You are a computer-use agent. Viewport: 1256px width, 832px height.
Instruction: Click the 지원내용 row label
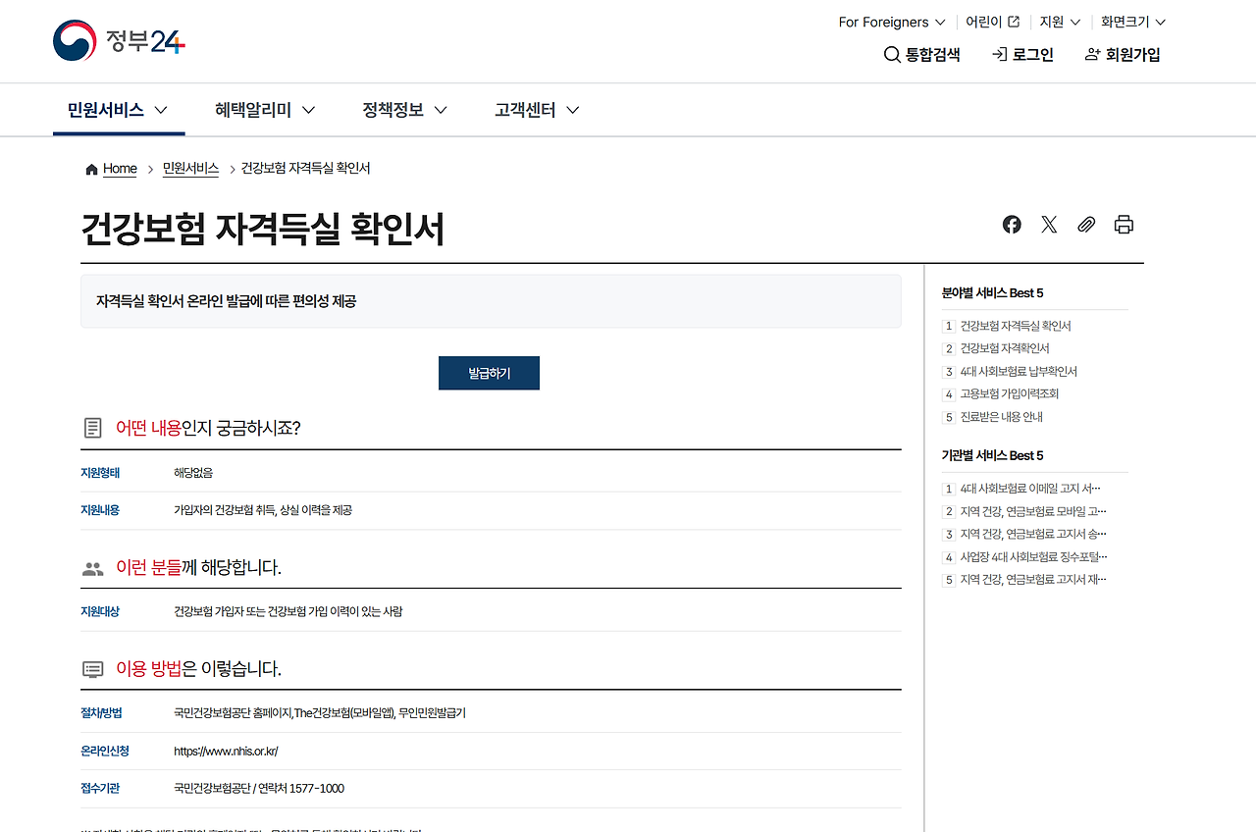coord(100,510)
